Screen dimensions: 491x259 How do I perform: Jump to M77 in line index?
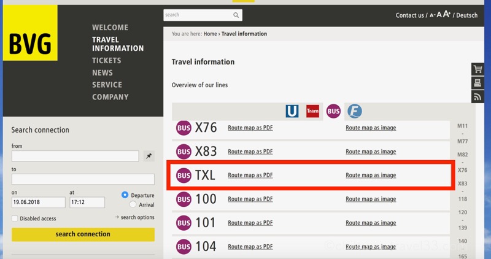463,141
